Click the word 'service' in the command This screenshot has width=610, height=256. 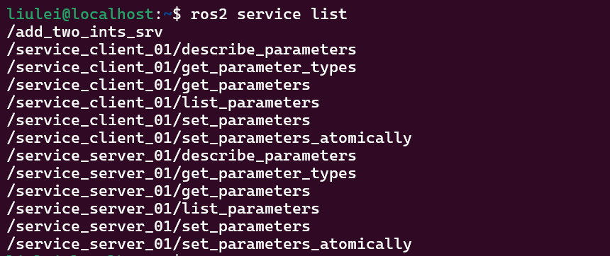click(x=269, y=14)
